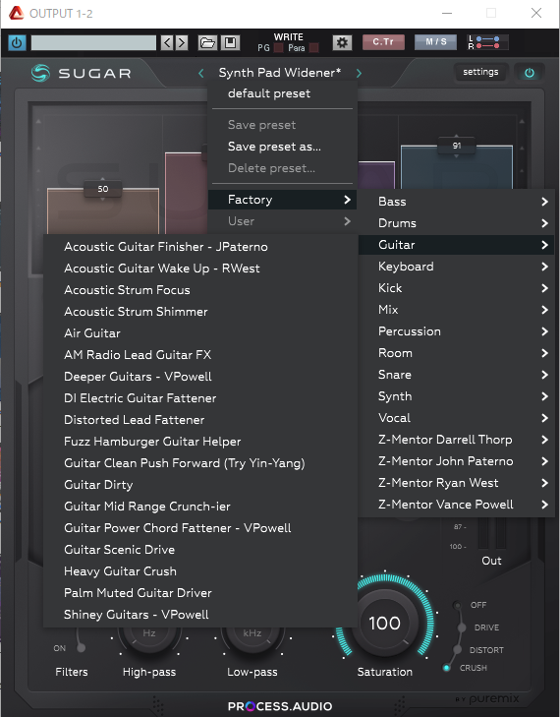Open the L/R channel routing icon

tap(488, 42)
